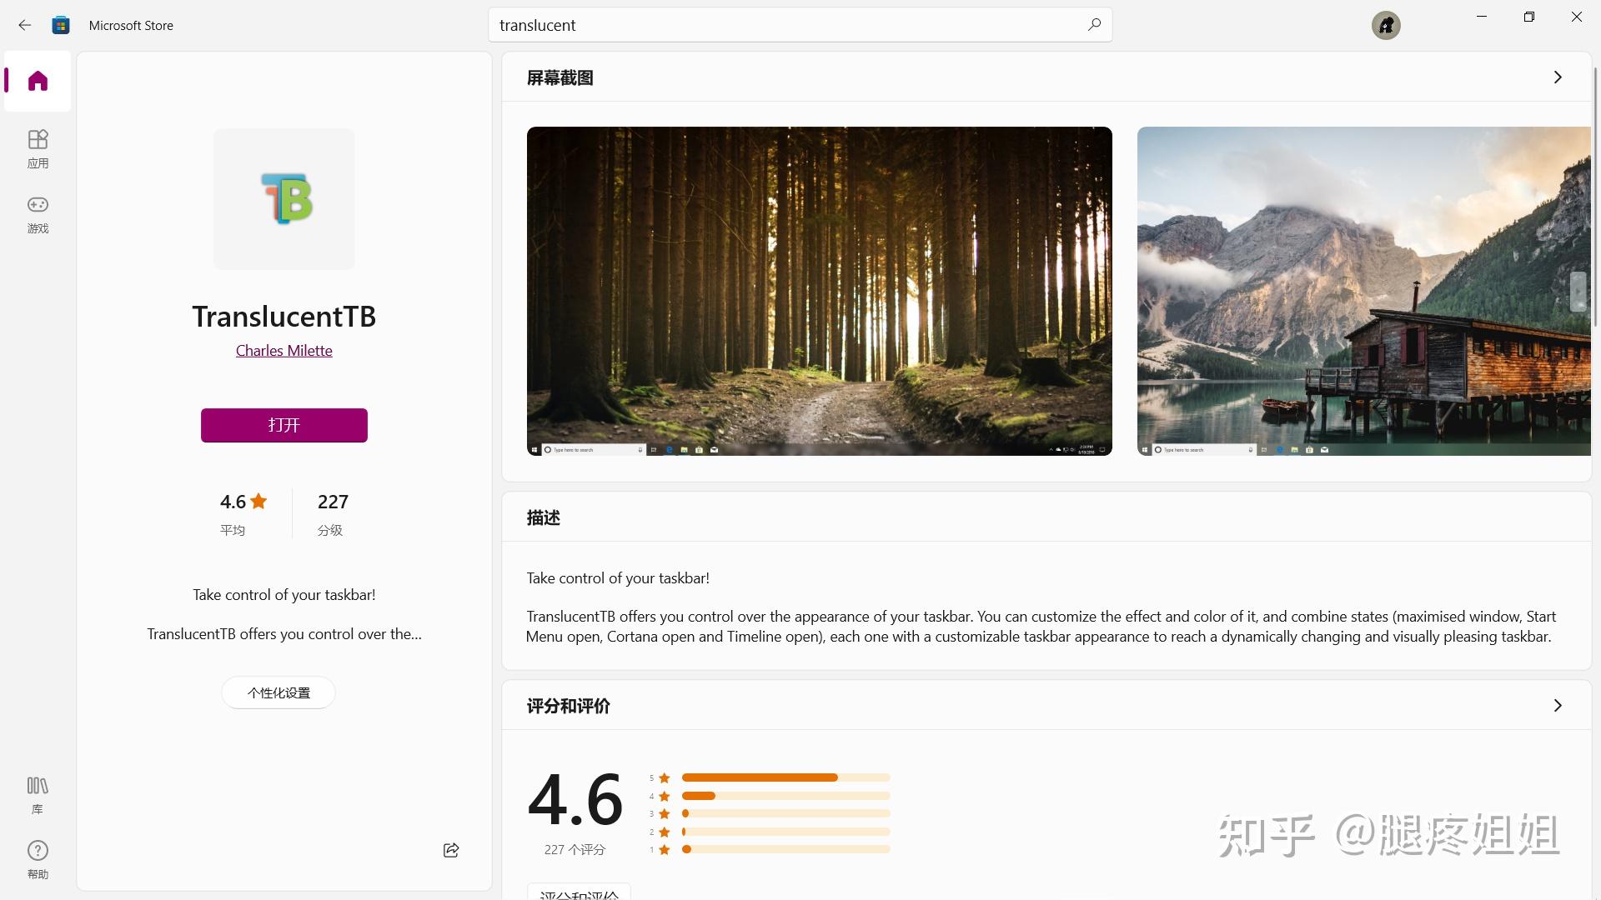This screenshot has height=900, width=1601.
Task: Expand the 屏幕截图 section via its chevron
Action: point(1558,77)
